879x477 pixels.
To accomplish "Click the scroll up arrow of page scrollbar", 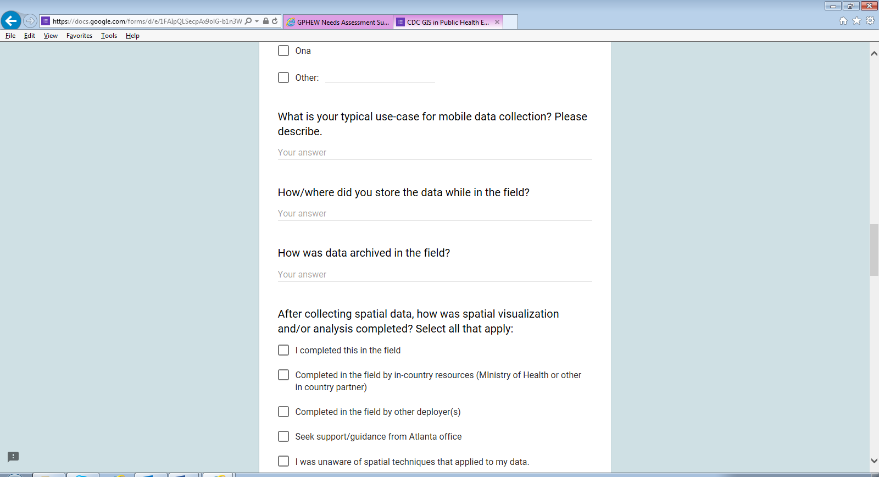I will click(x=874, y=53).
